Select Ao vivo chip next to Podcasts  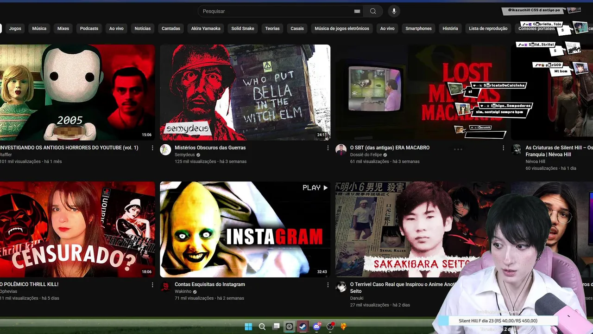[x=116, y=28]
